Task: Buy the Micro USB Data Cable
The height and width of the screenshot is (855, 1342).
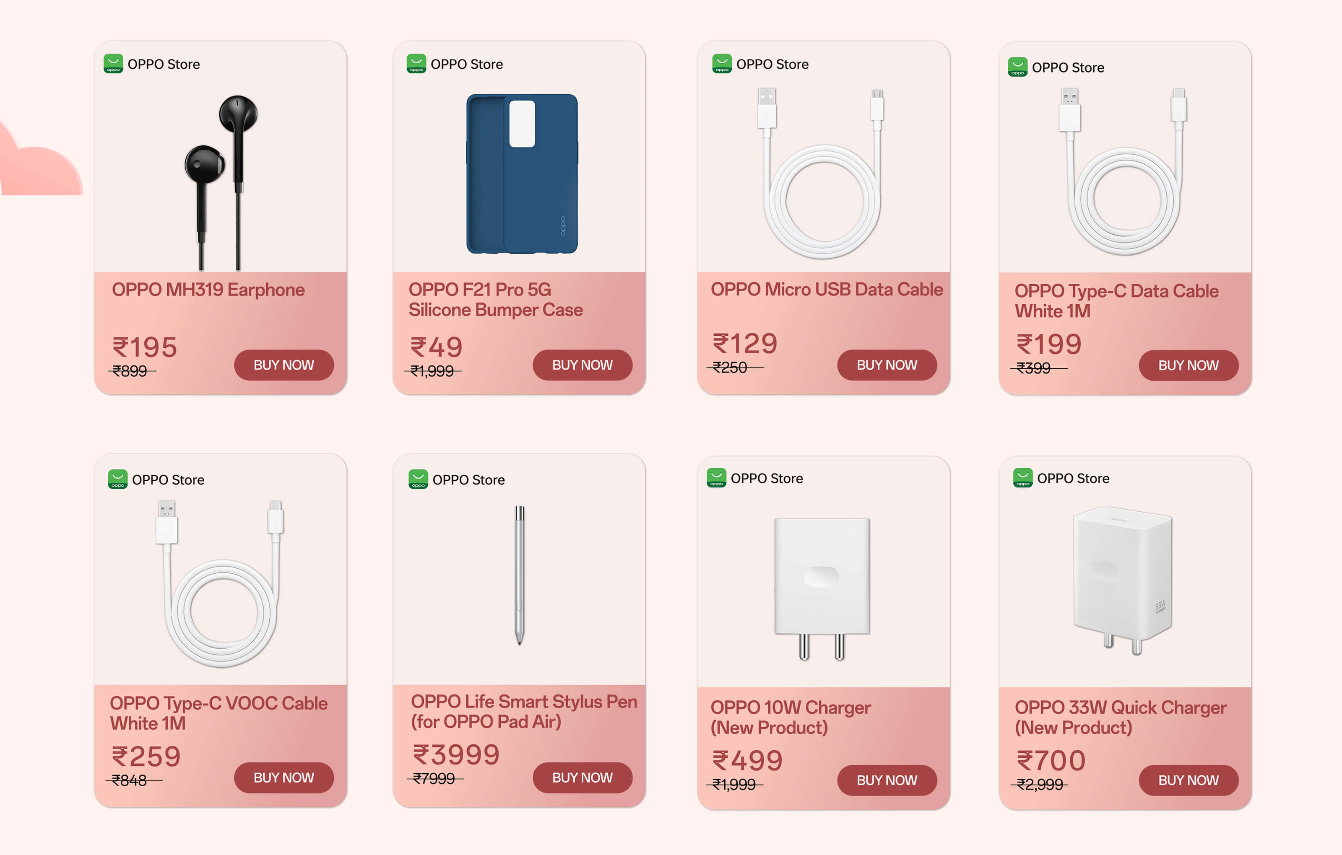Action: click(886, 365)
